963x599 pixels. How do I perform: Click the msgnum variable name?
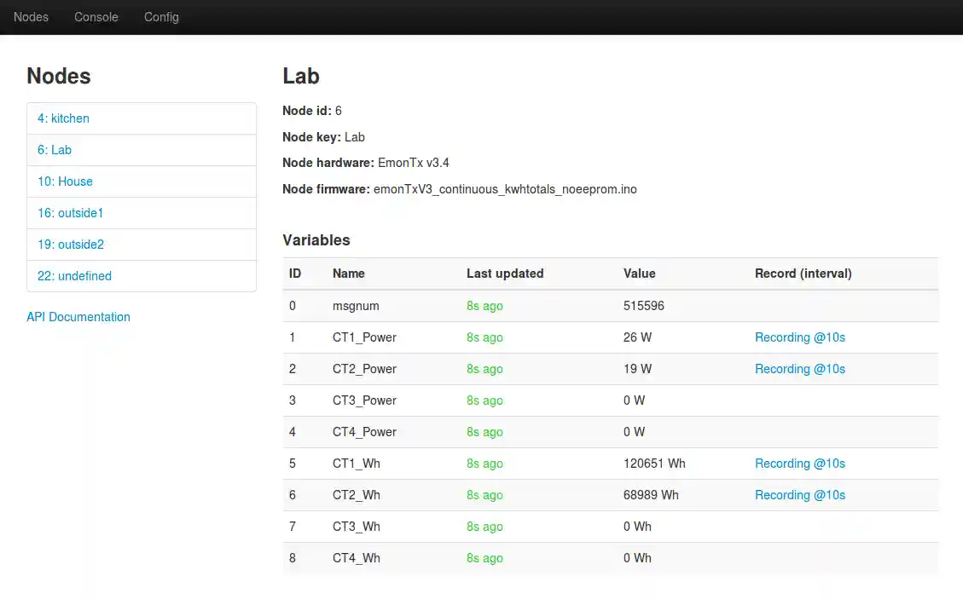pyautogui.click(x=356, y=306)
